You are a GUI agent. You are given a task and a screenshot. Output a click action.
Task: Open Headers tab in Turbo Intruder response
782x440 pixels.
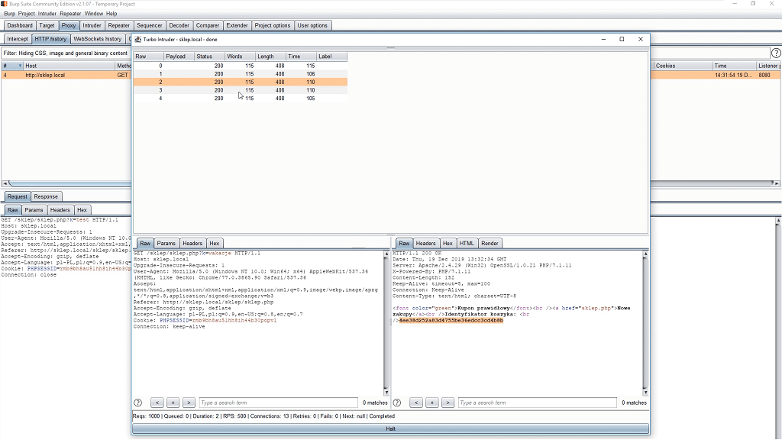point(426,244)
